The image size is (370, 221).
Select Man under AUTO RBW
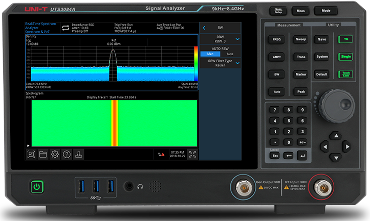click(210, 54)
